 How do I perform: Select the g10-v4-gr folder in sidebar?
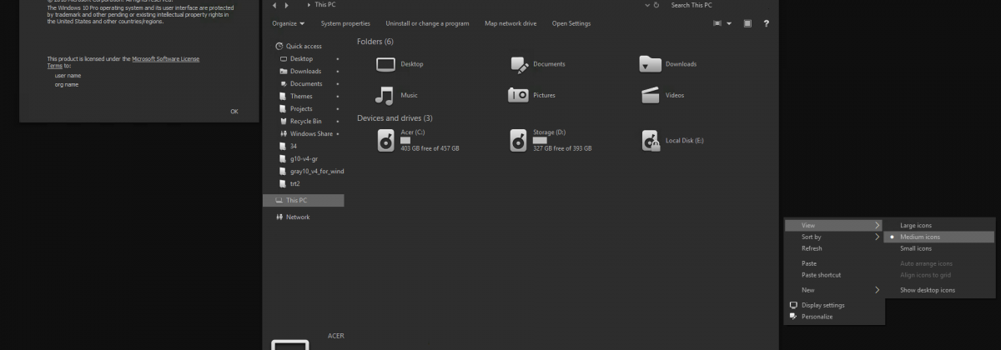coord(304,158)
